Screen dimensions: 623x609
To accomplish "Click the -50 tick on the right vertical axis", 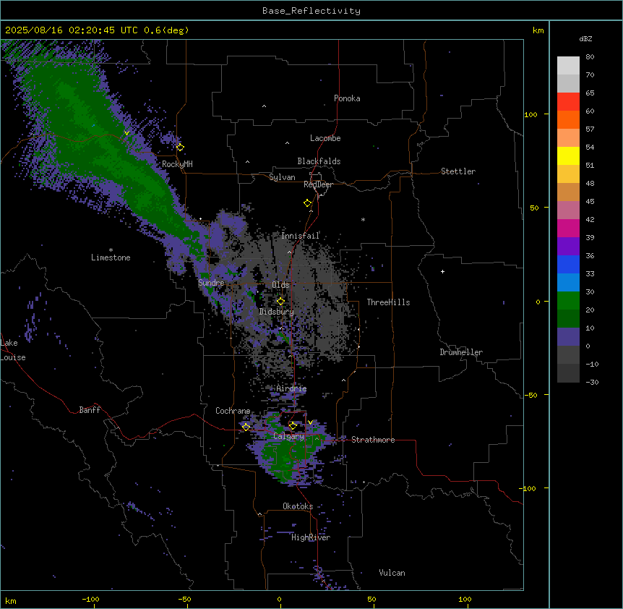I will click(x=530, y=395).
